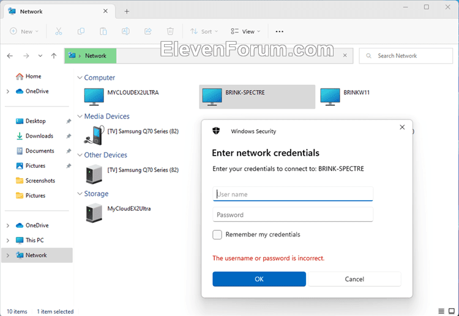Go up one level with up arrow

tap(54, 56)
